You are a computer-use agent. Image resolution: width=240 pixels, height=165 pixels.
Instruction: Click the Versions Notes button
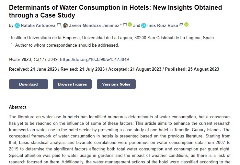point(116,84)
